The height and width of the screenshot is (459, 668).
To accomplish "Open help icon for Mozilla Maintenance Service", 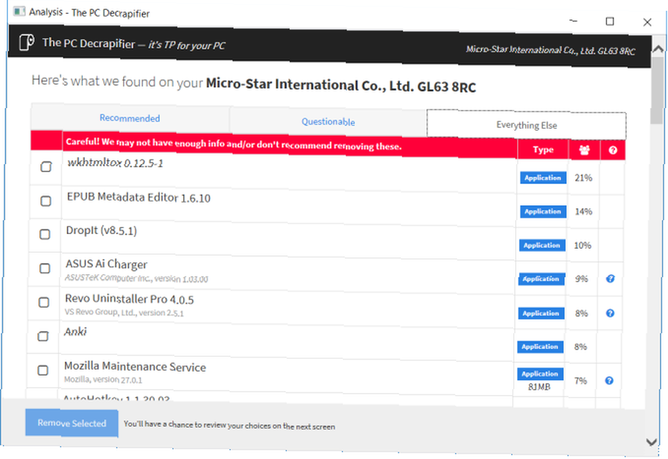I will coord(609,380).
